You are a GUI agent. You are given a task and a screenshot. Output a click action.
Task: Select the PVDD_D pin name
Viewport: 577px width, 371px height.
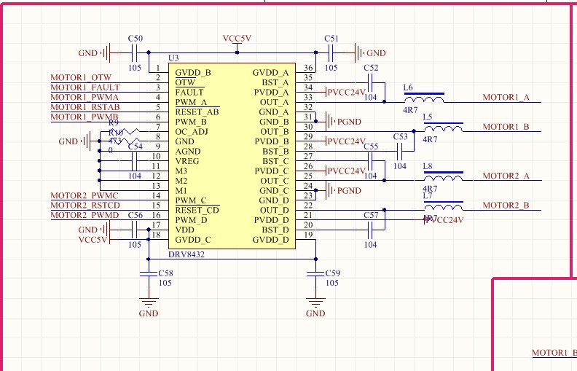click(x=272, y=220)
